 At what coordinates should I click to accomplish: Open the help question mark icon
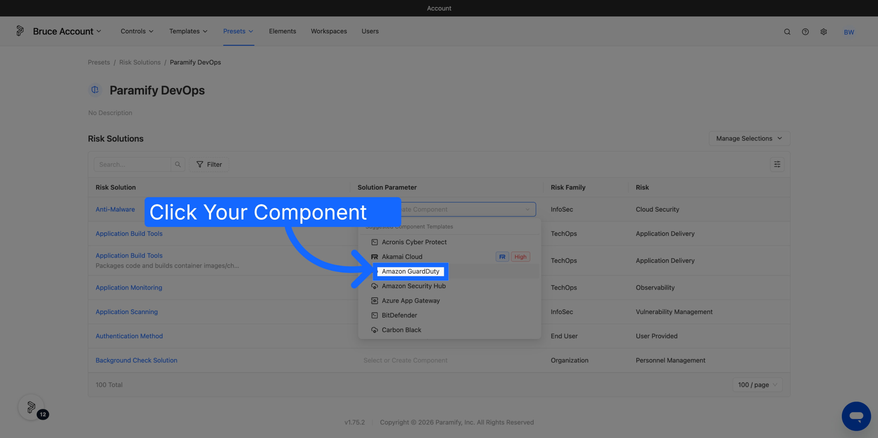pyautogui.click(x=805, y=32)
